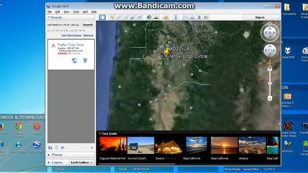The image size is (308, 173).
Task: Open the Add menu
Action: 85,12
